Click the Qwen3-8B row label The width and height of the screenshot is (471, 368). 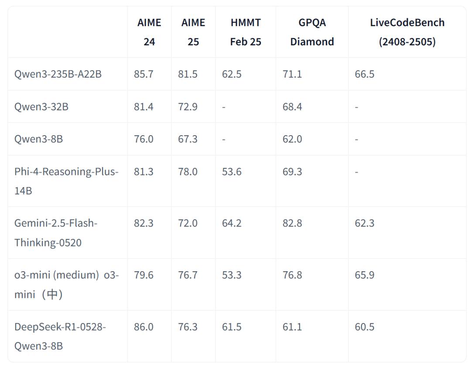pyautogui.click(x=39, y=139)
